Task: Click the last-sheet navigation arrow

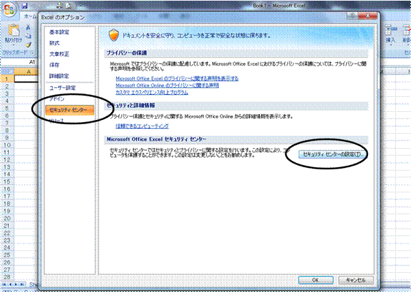Action: [x=23, y=284]
